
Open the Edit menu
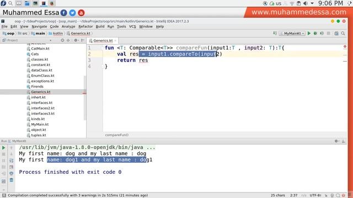pos(13,26)
